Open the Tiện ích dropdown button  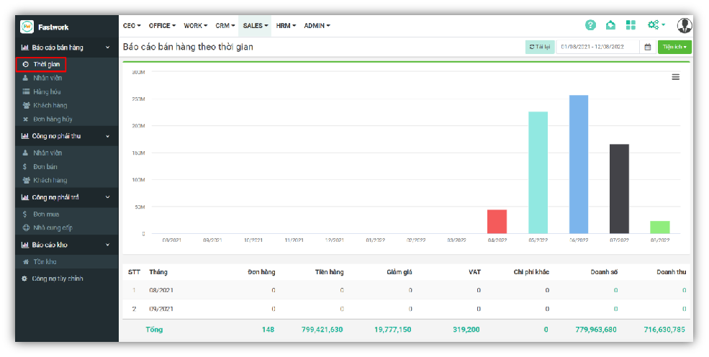tap(674, 47)
